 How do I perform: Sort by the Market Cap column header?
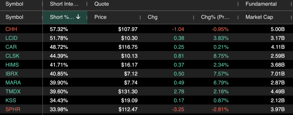259,17
